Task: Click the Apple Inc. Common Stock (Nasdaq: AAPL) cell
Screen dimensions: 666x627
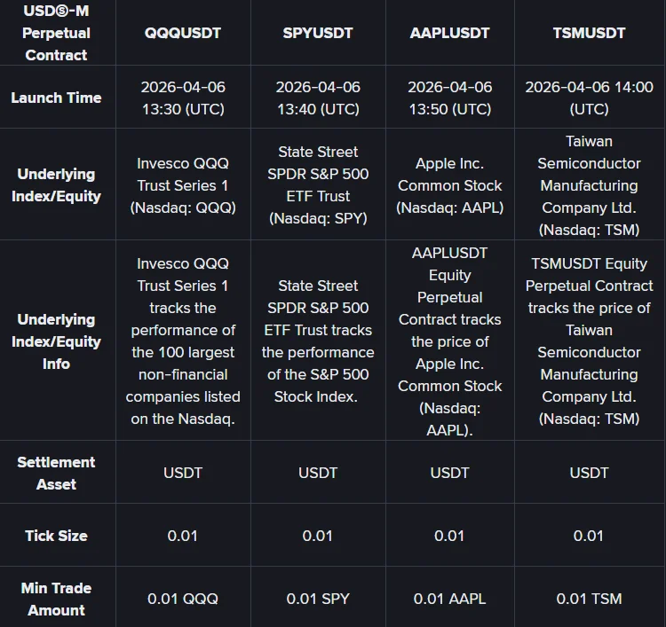Action: 449,185
